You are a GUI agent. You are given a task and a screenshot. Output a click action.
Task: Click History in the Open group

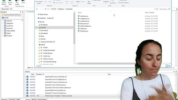[113, 3]
